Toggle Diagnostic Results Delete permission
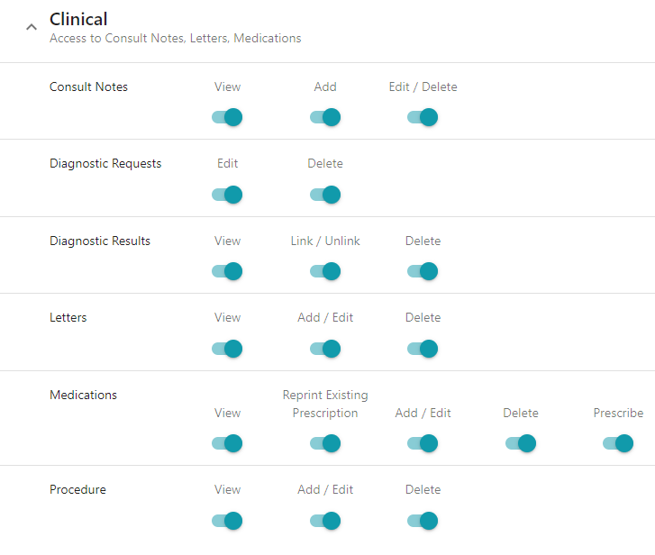This screenshot has height=555, width=655. point(423,271)
